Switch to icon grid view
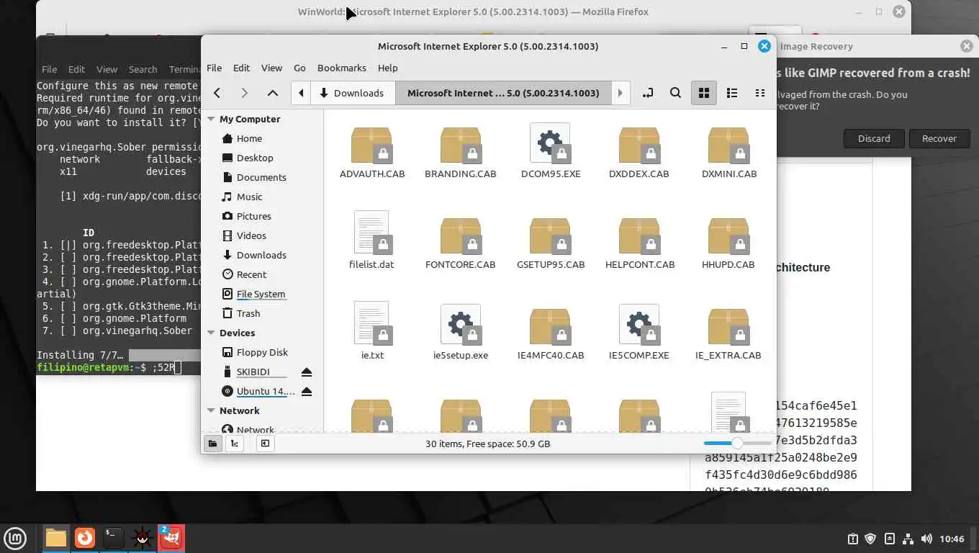 704,93
